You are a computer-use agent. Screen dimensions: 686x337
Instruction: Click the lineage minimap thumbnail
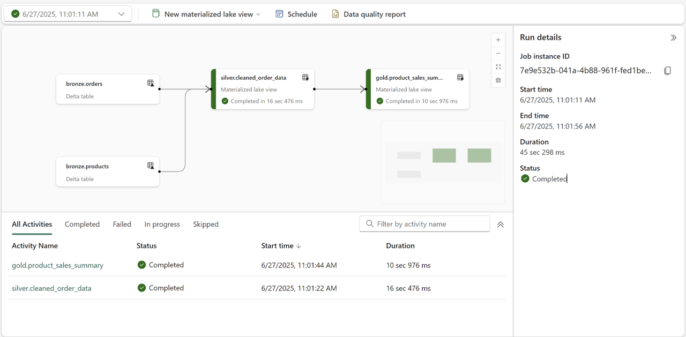point(443,162)
